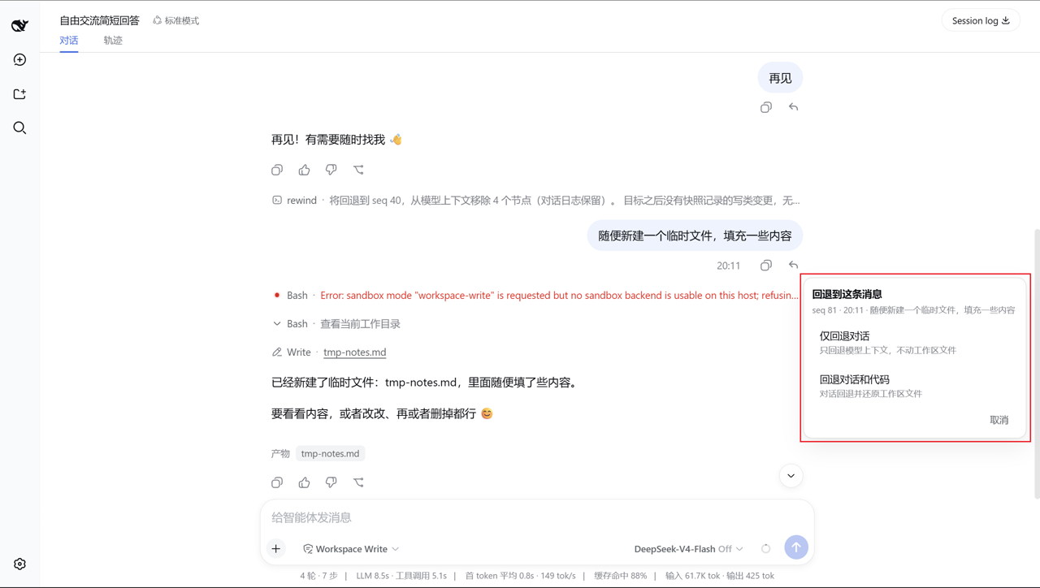This screenshot has width=1040, height=588.
Task: Open the tmp-notes.md link in Write step
Action: click(354, 352)
